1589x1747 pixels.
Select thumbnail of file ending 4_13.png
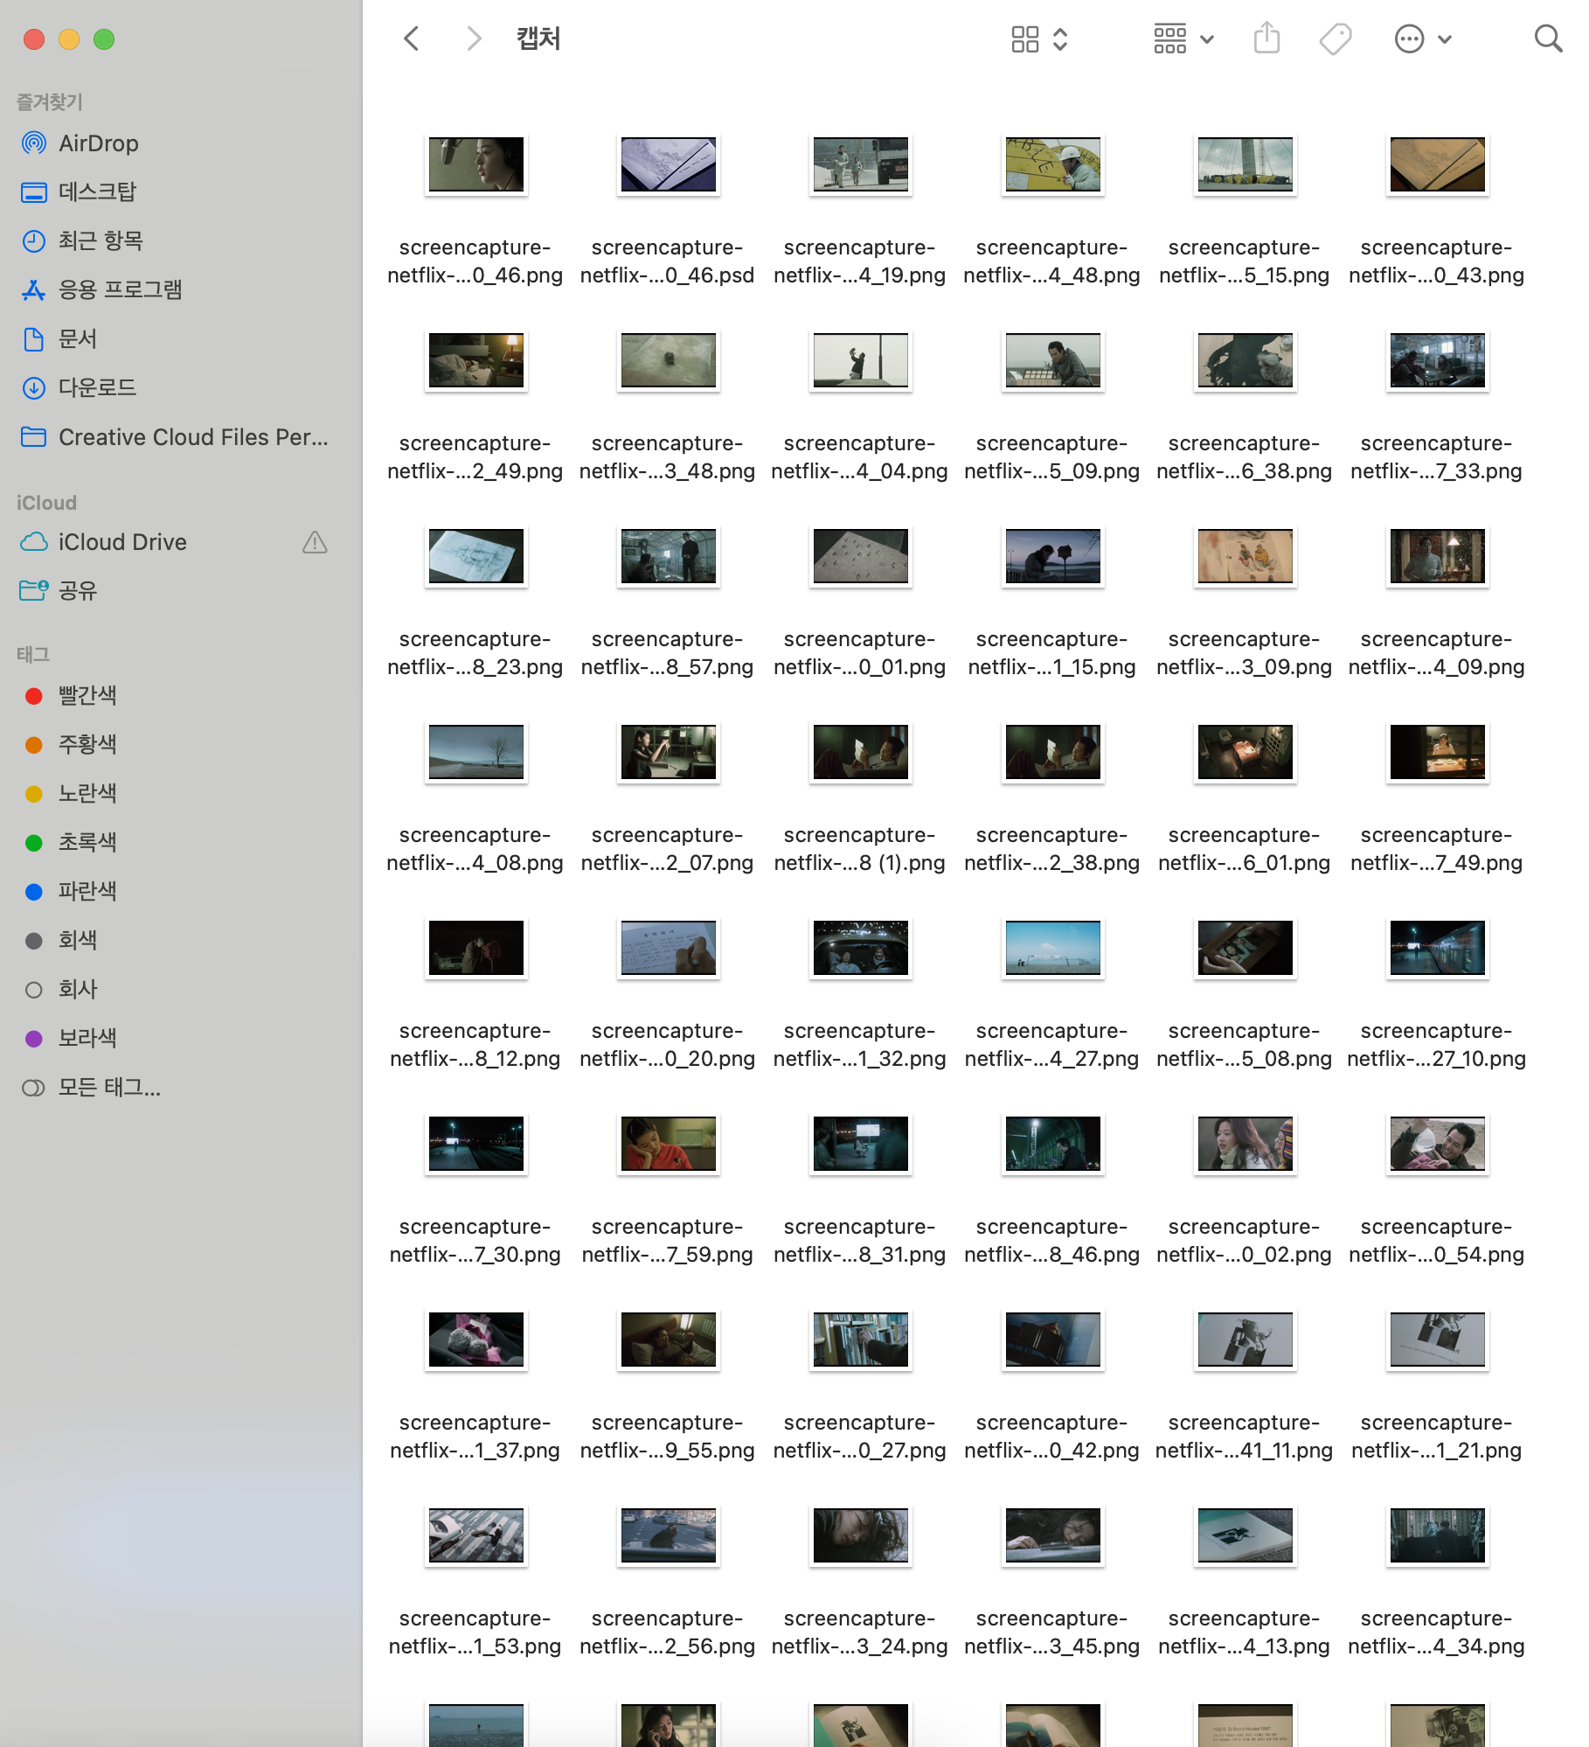pyautogui.click(x=1246, y=1535)
